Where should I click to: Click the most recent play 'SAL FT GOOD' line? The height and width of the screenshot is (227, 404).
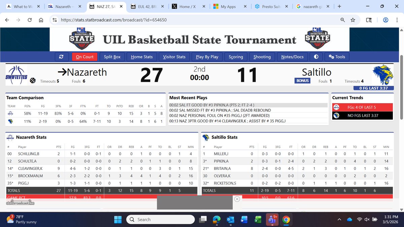[248, 105]
